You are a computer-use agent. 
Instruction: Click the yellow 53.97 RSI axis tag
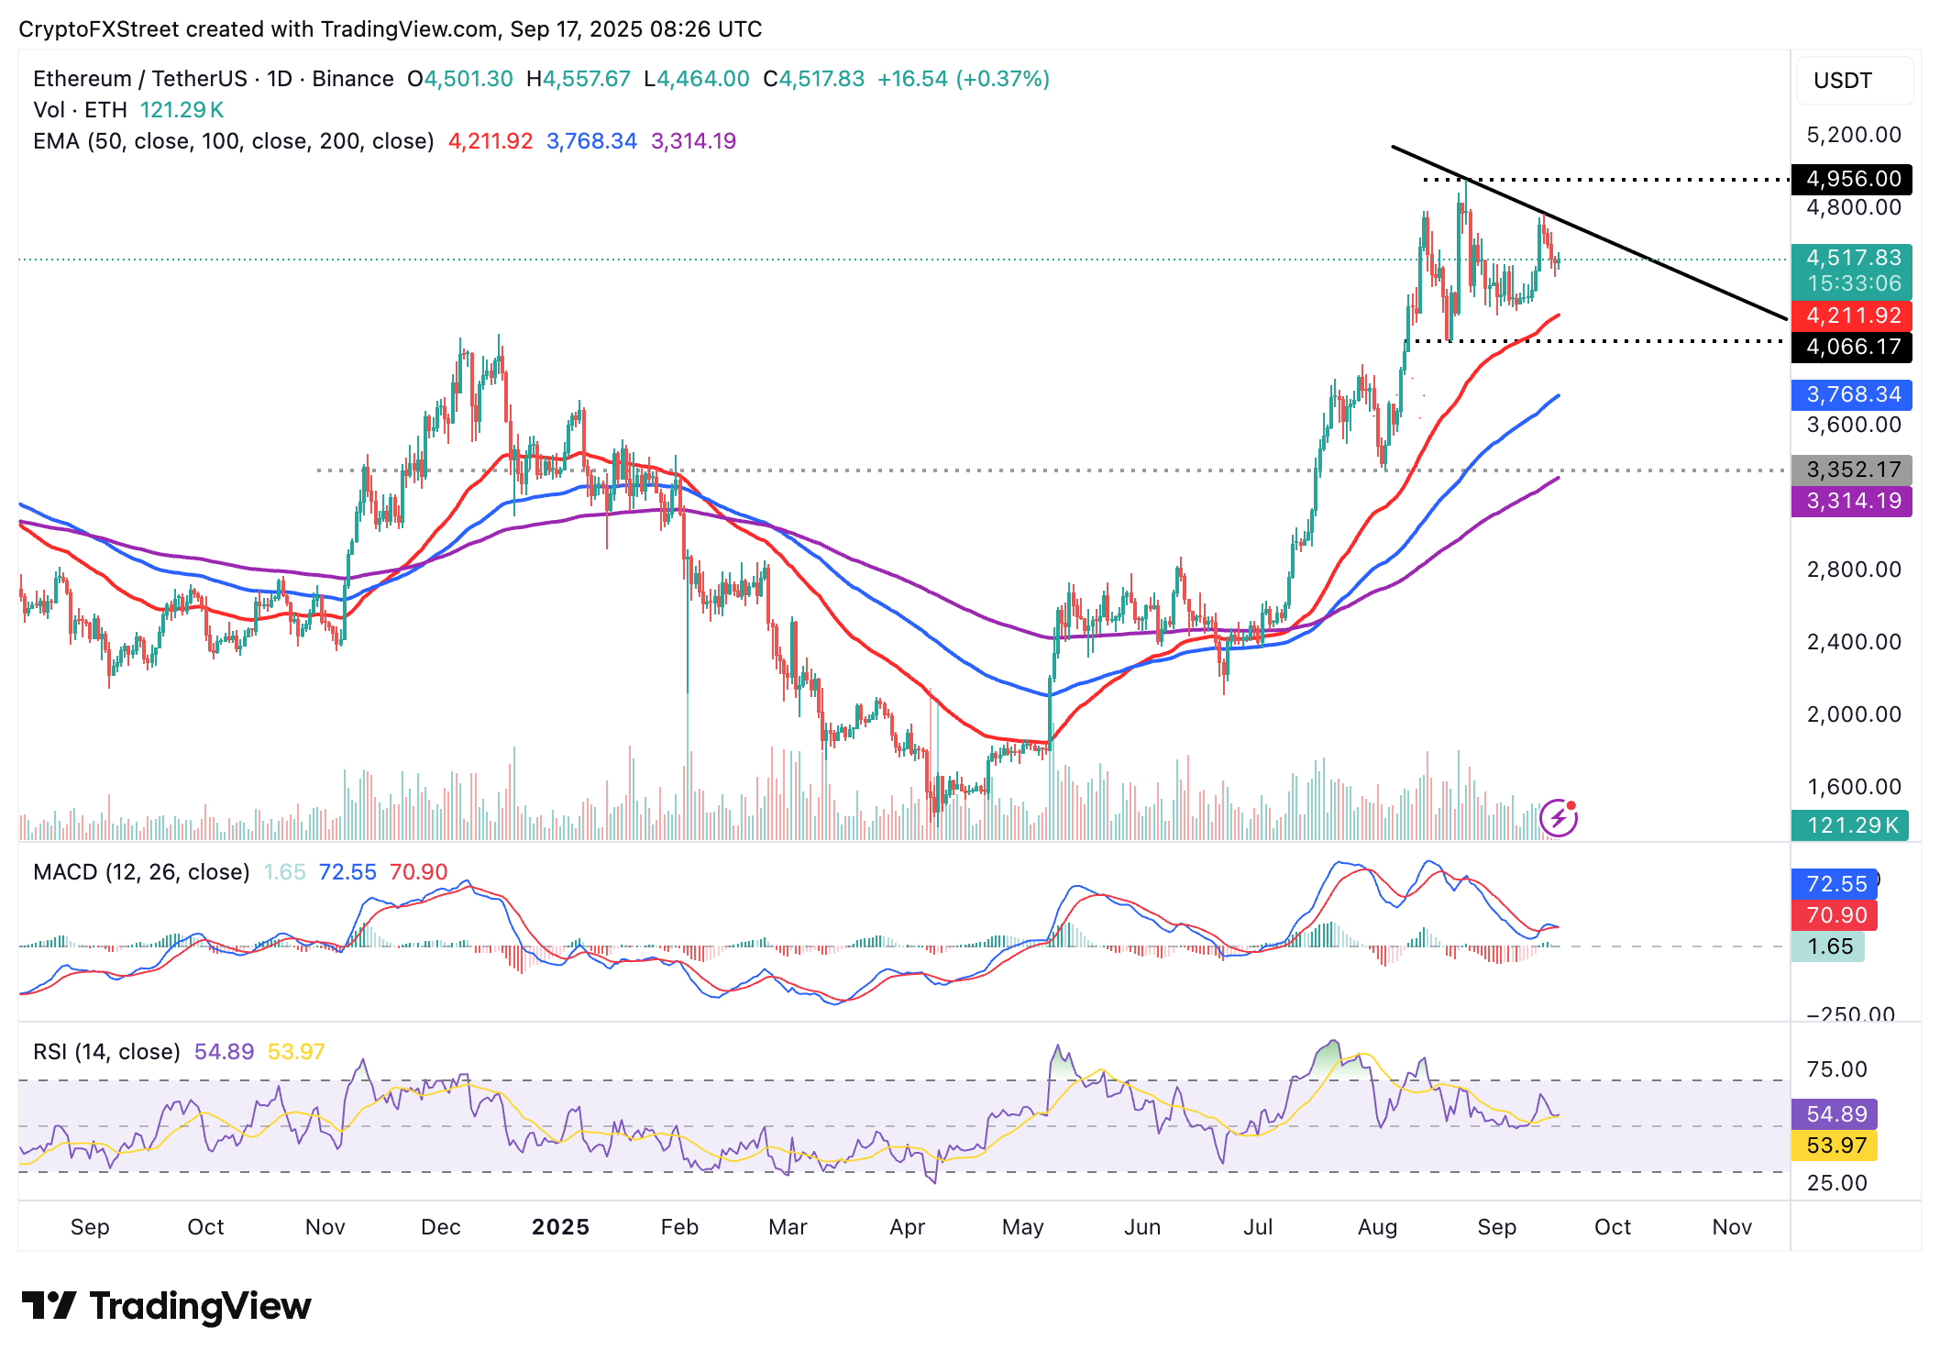click(1835, 1145)
